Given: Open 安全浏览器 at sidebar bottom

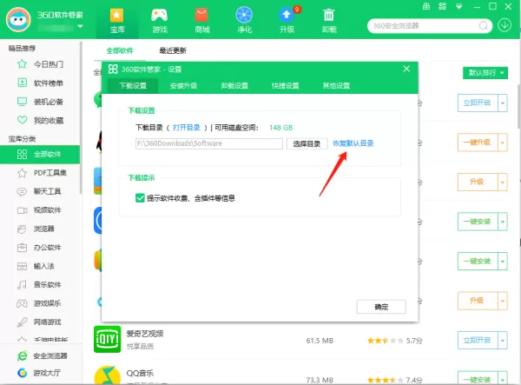Looking at the screenshot, I should (x=42, y=355).
